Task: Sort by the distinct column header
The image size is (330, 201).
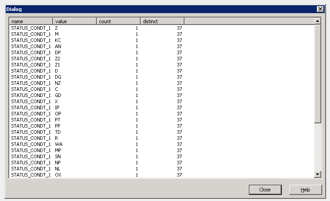Action: (162, 21)
